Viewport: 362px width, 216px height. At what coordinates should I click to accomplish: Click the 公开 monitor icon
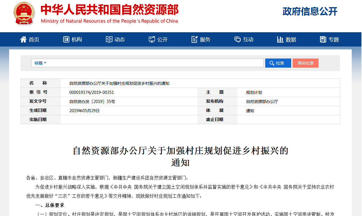[152, 39]
